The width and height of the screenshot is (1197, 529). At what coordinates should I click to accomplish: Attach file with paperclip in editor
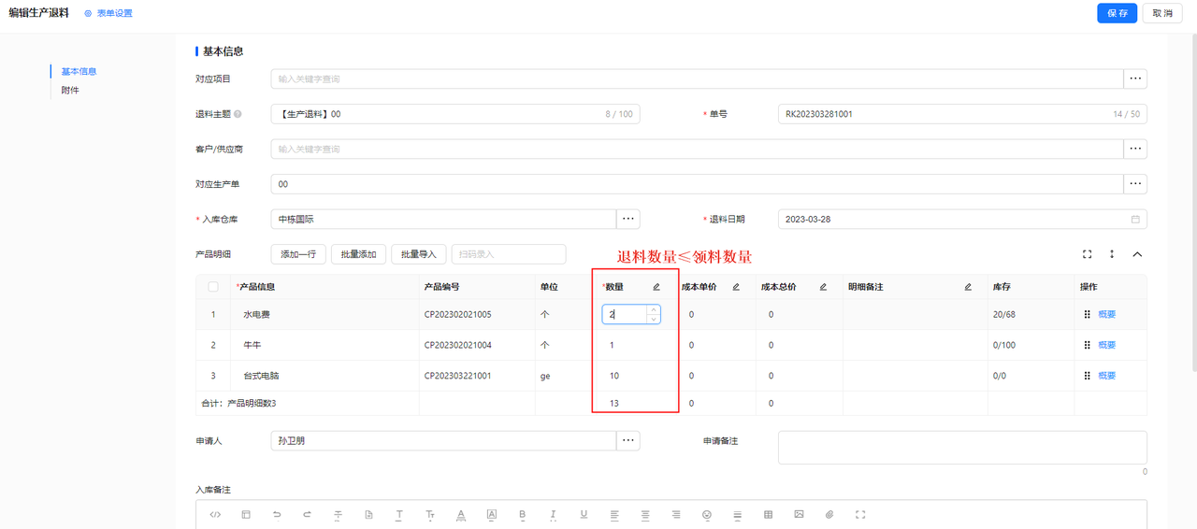pos(829,514)
